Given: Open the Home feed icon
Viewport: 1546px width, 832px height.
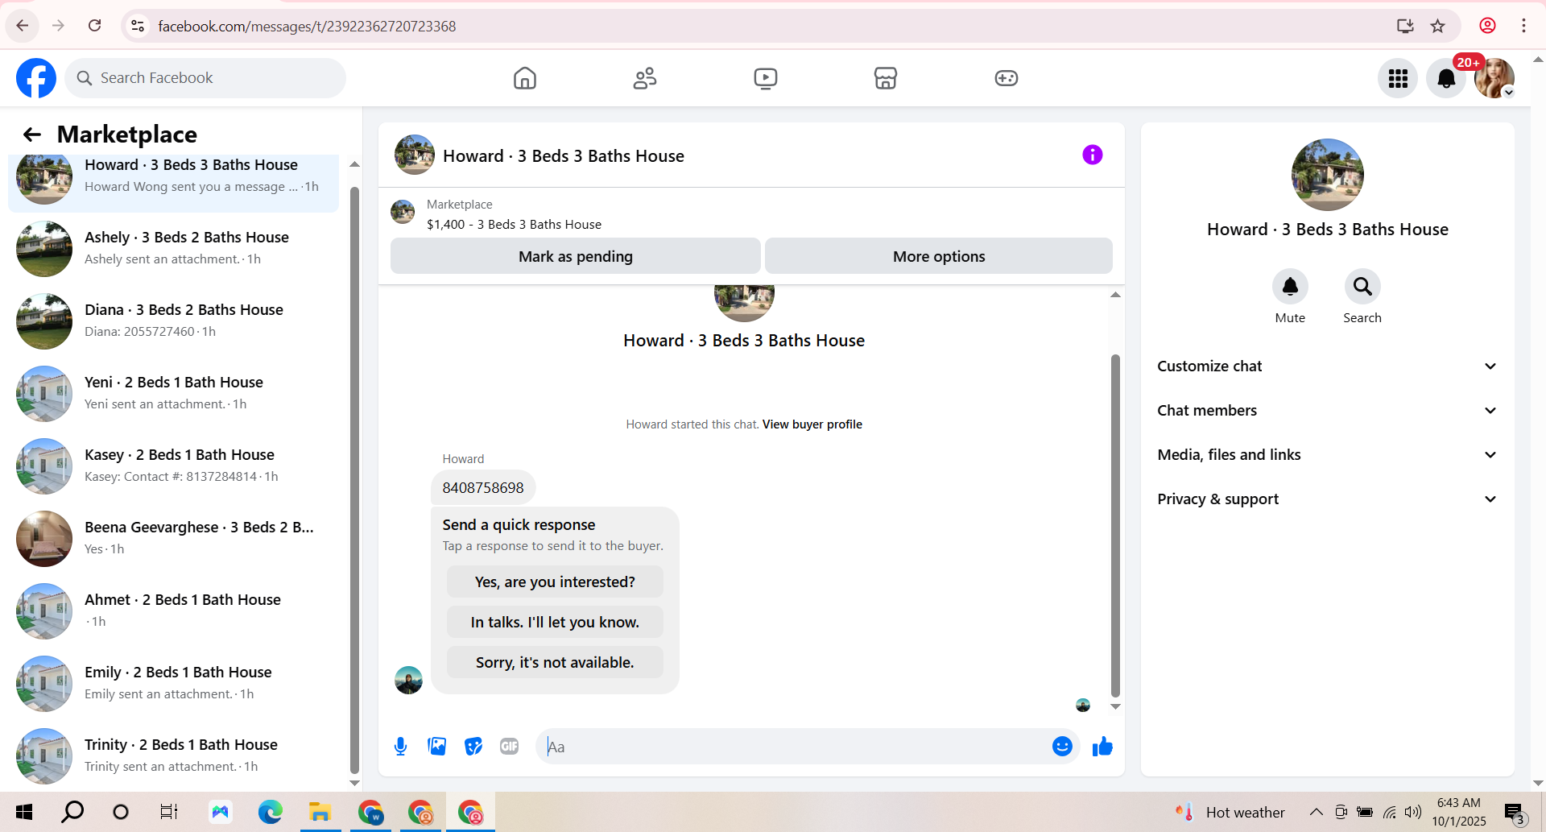Looking at the screenshot, I should tap(525, 78).
